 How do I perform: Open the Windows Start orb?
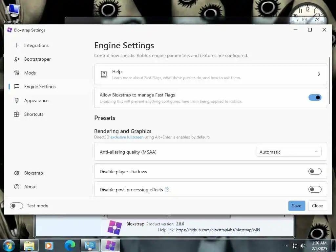point(9,245)
